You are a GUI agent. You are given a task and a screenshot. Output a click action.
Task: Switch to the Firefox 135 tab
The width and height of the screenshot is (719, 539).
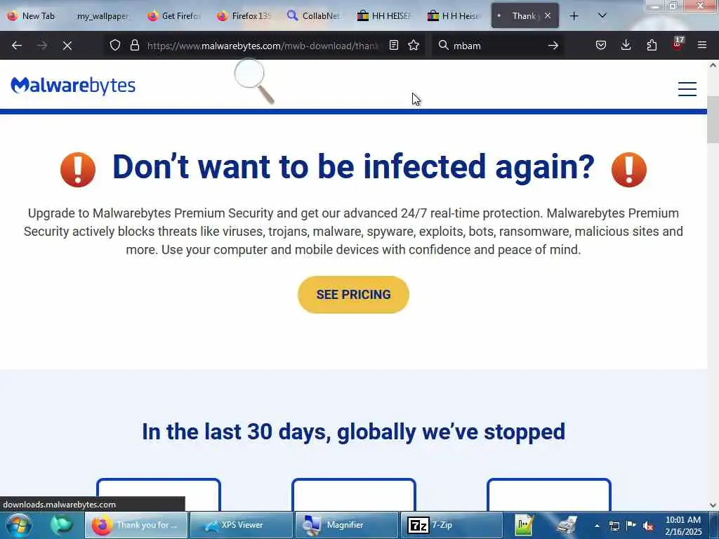pos(244,16)
